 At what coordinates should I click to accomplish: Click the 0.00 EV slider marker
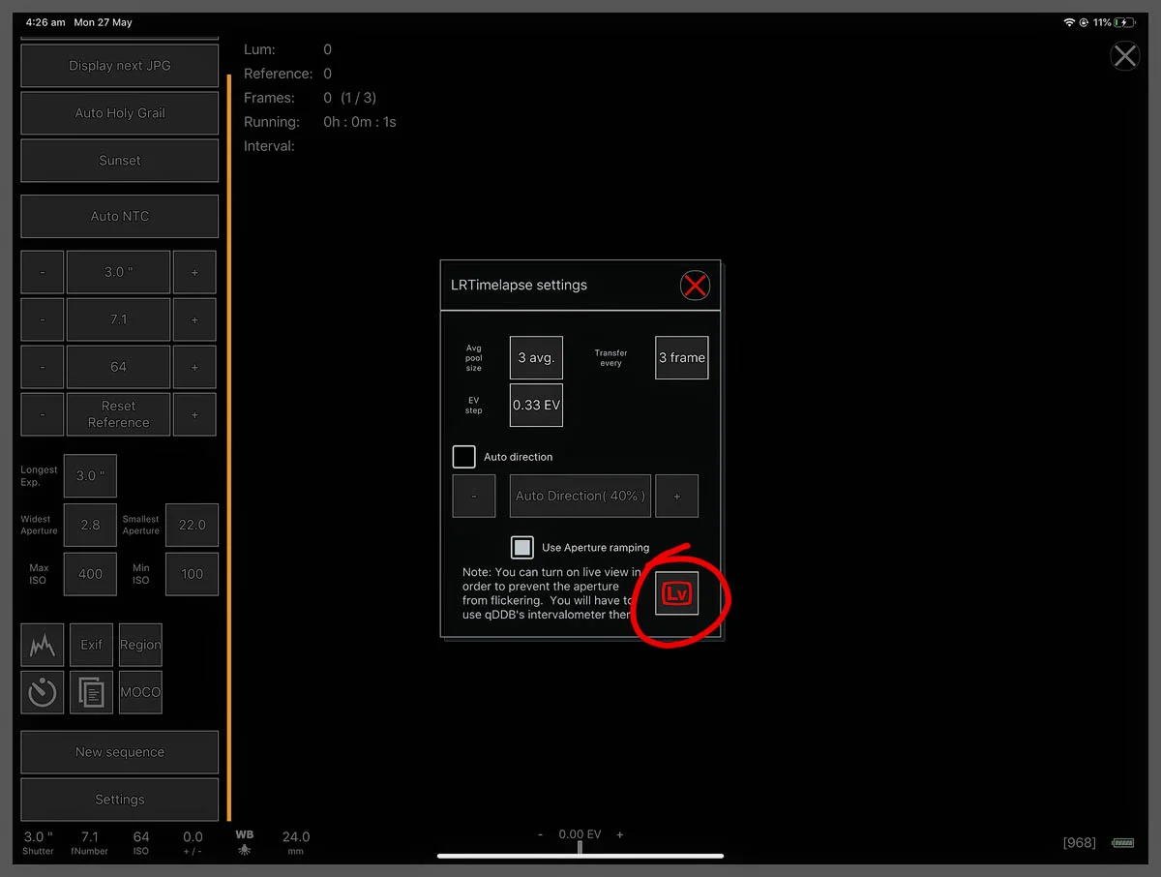coord(580,846)
